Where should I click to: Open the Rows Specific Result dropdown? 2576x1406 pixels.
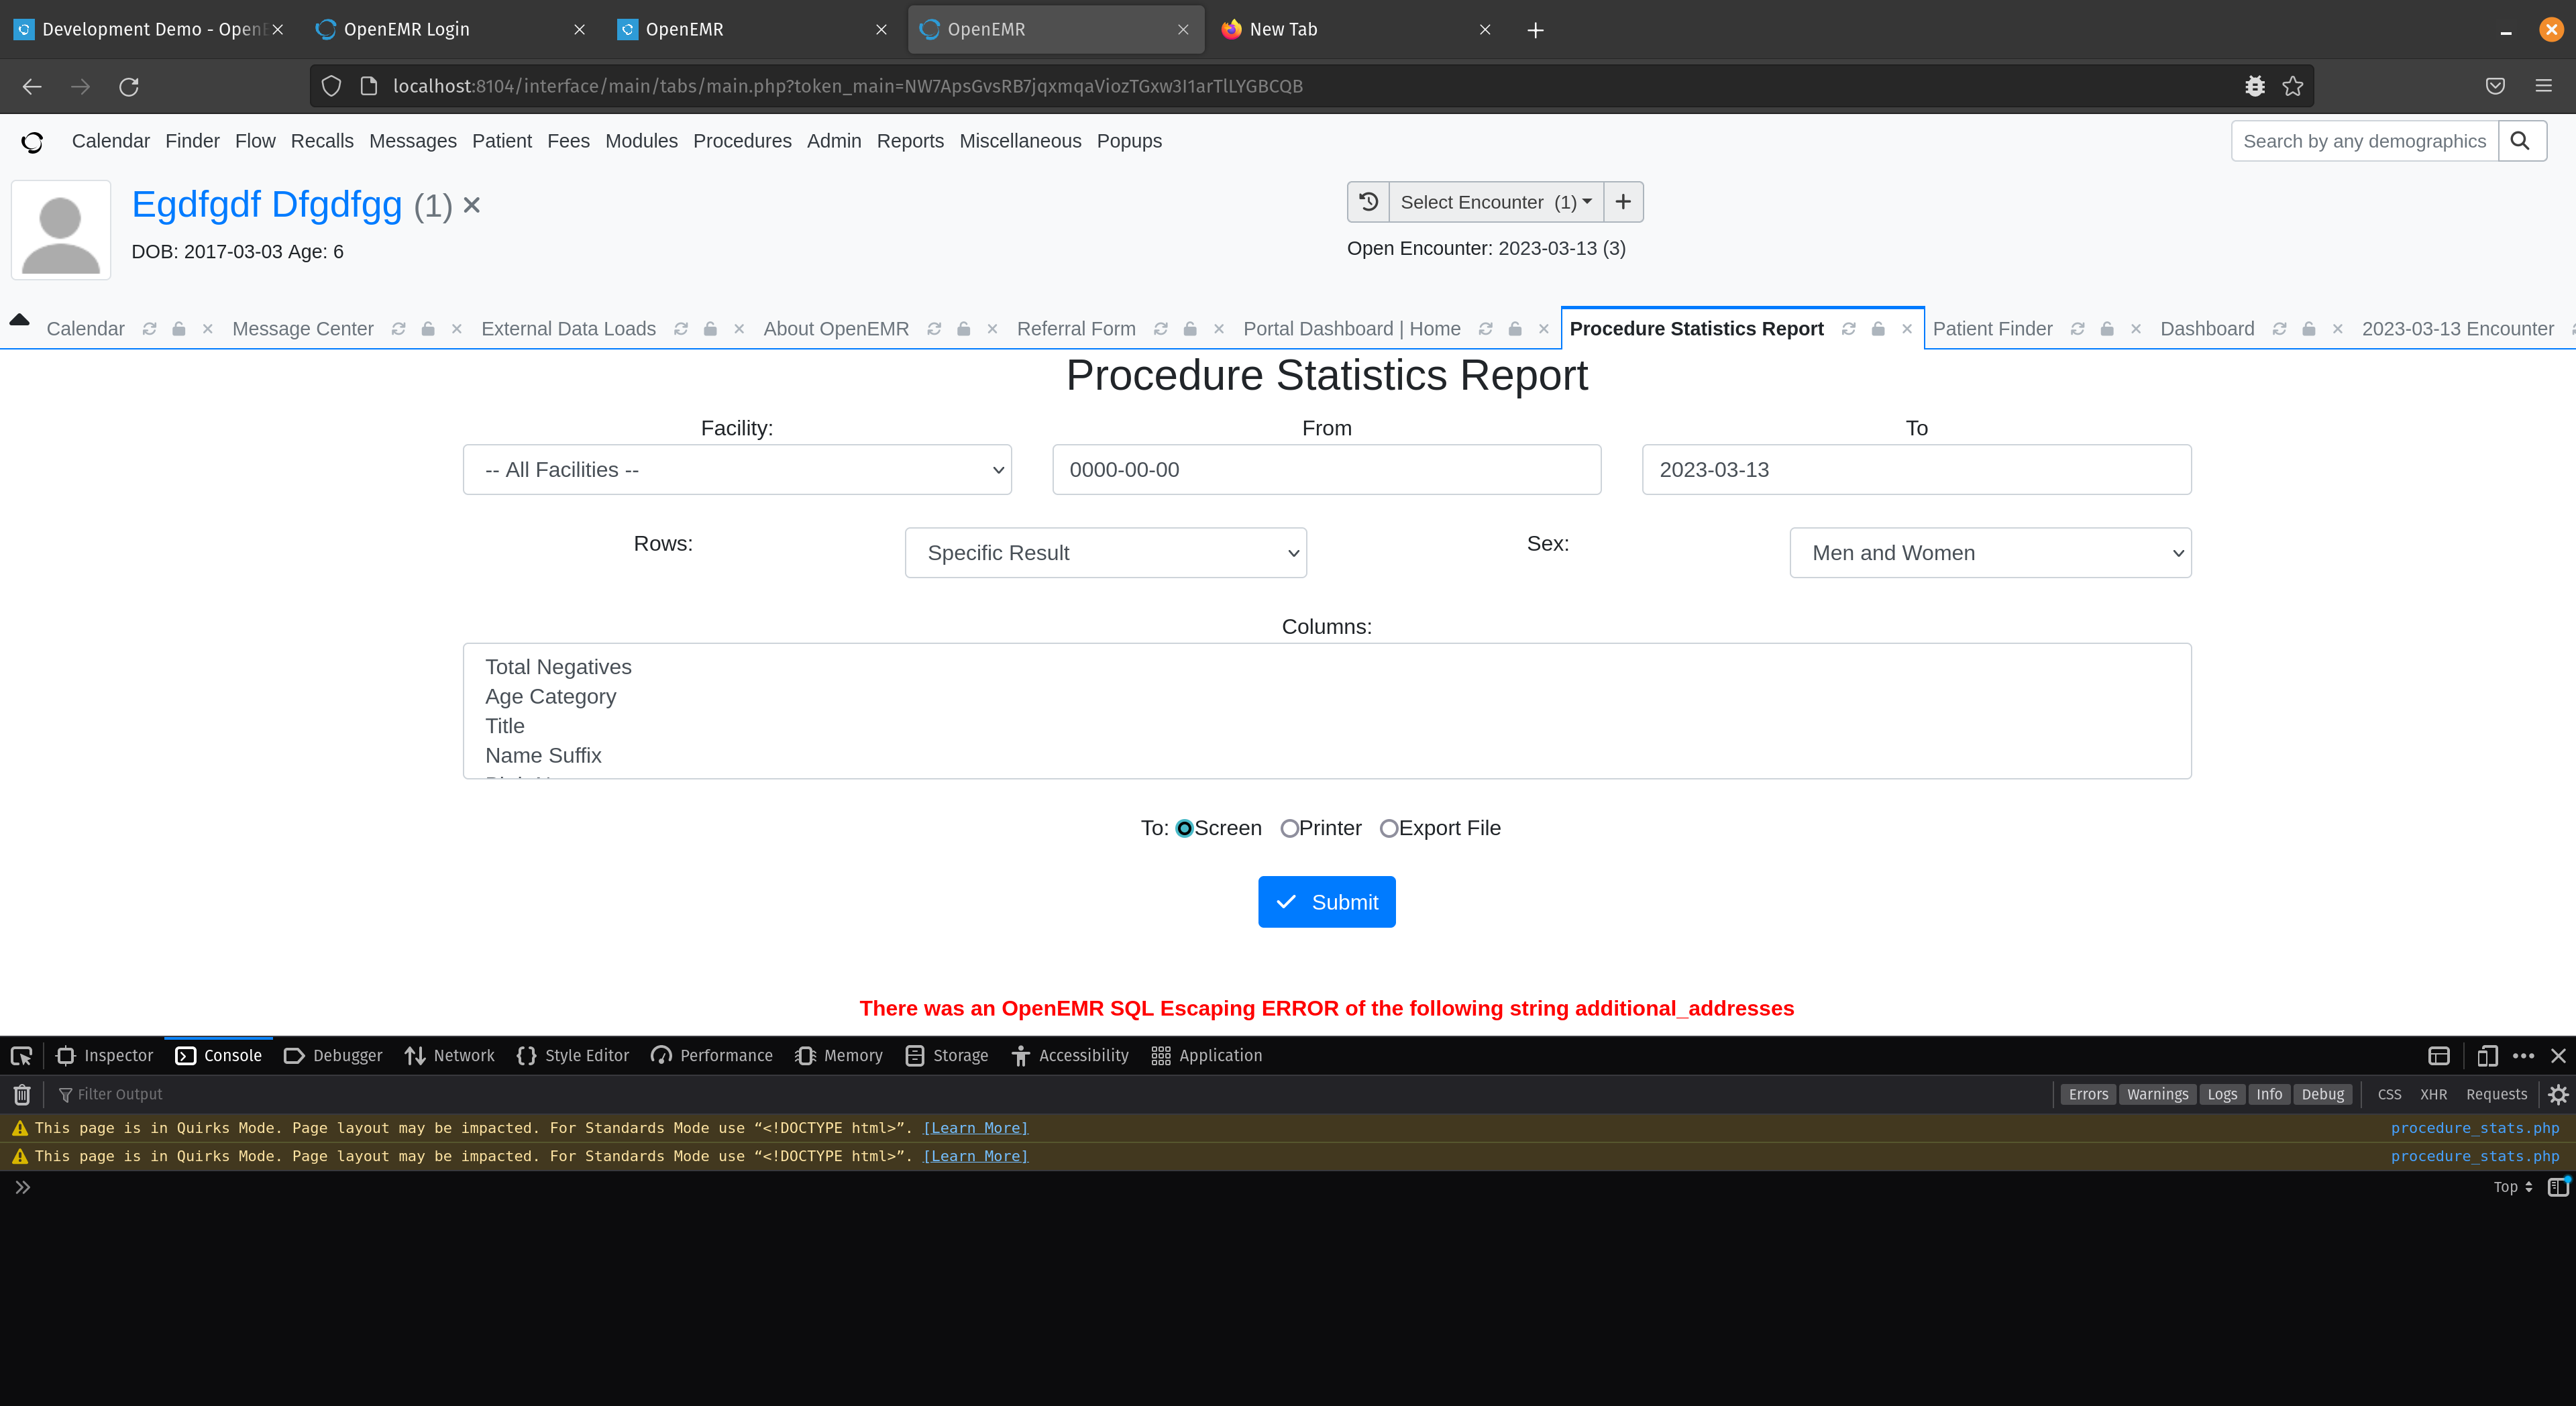(x=1106, y=553)
